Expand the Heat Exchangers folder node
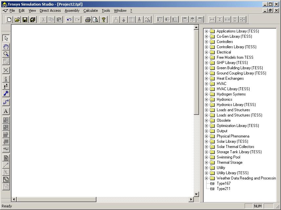The image size is (281, 210). point(207,78)
